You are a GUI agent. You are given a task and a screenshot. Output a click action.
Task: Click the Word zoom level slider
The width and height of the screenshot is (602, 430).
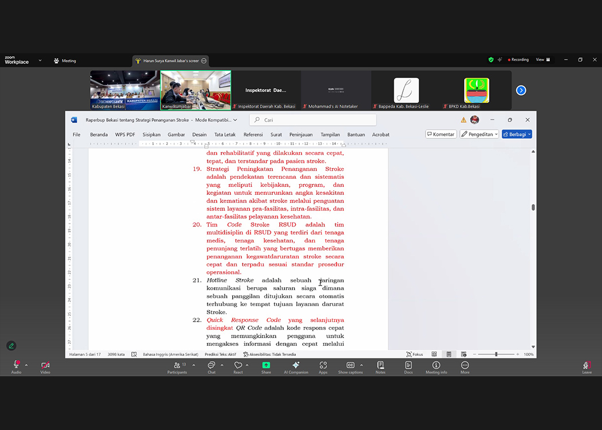(496, 354)
